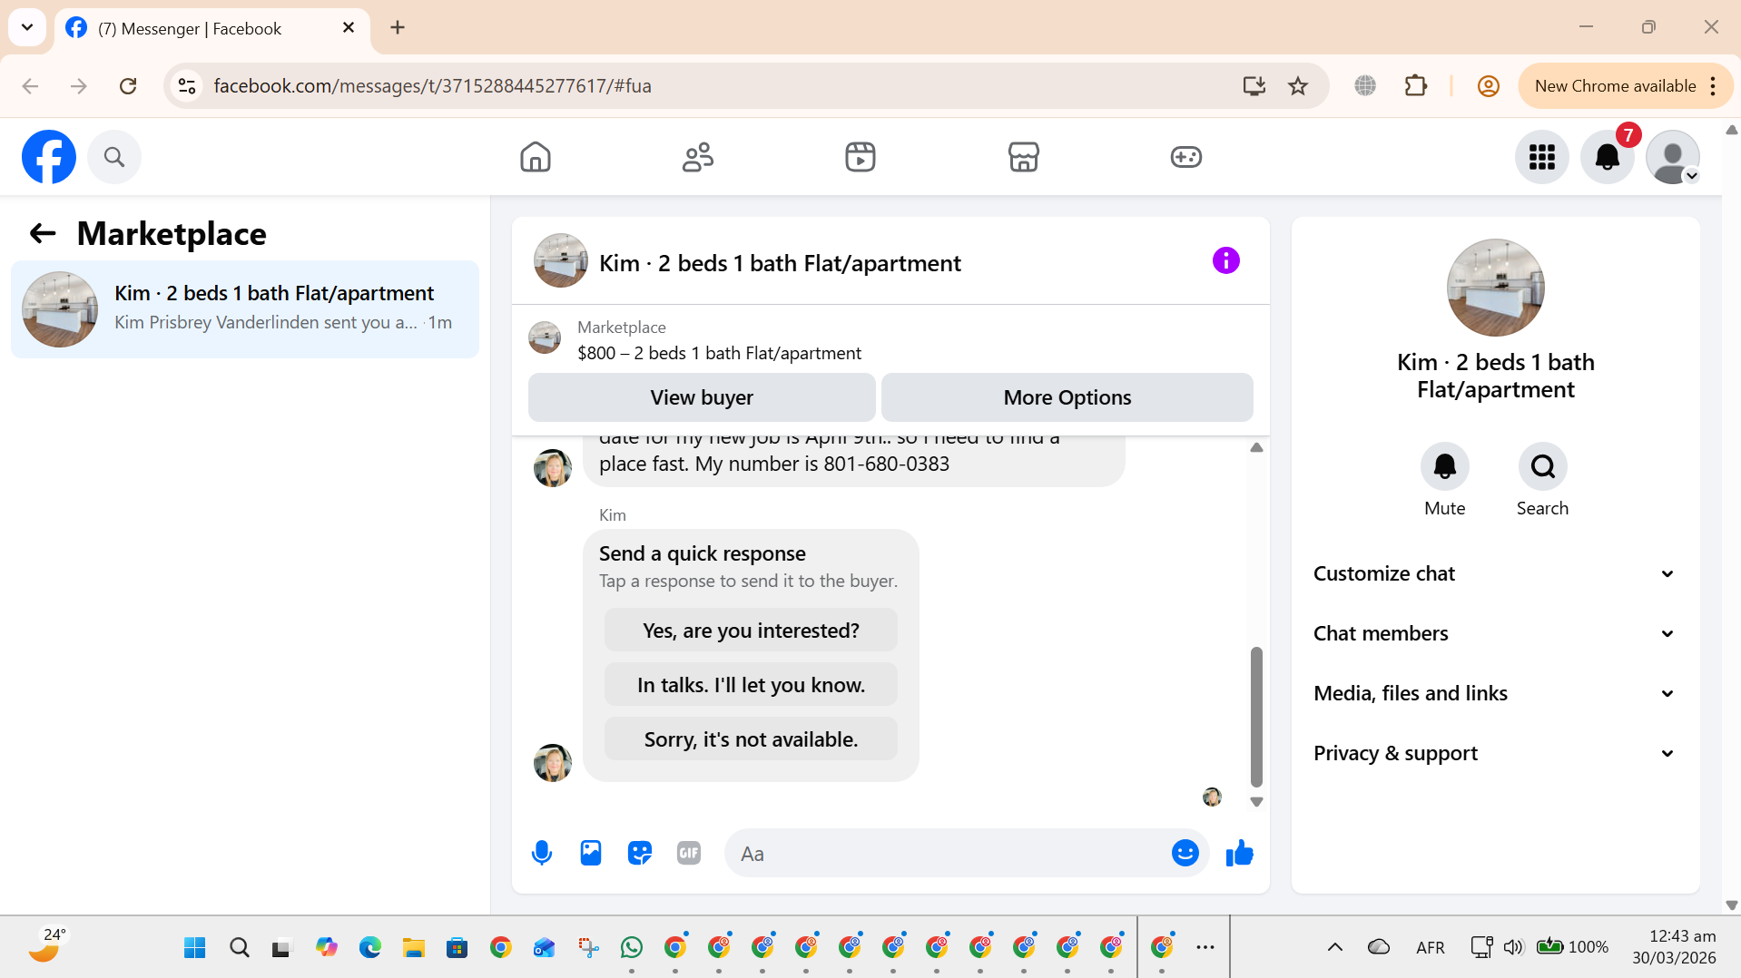Open Chrome extensions puzzle icon
The width and height of the screenshot is (1741, 978).
coord(1416,86)
